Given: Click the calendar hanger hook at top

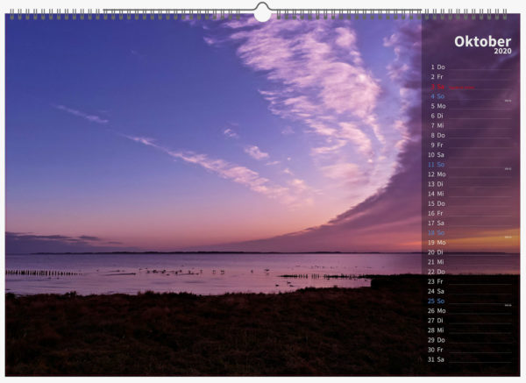Looking at the screenshot, I should click(x=262, y=11).
